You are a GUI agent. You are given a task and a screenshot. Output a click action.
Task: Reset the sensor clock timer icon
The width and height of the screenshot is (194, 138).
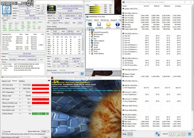click(x=171, y=134)
